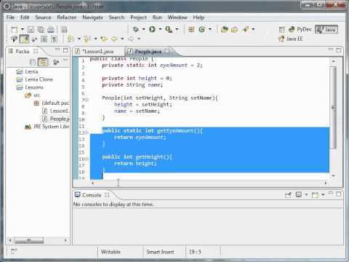This screenshot has height=262, width=349.
Task: Open the New Java Class dropdown arrow
Action: (210, 29)
